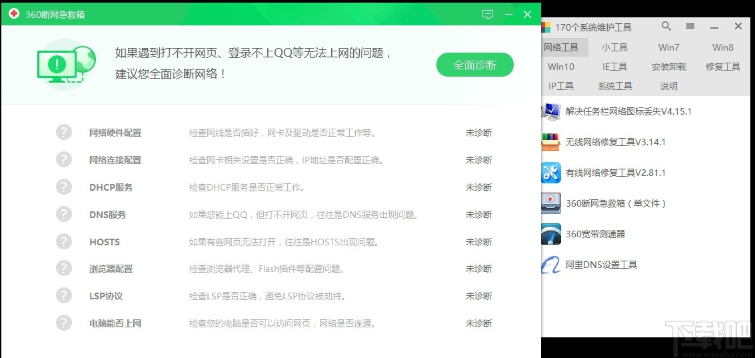Viewport: 755px width, 358px height.
Task: Open 阿里DNS设置工具 text entry
Action: coord(601,265)
